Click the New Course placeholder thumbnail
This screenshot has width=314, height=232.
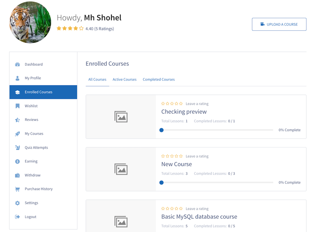click(121, 169)
